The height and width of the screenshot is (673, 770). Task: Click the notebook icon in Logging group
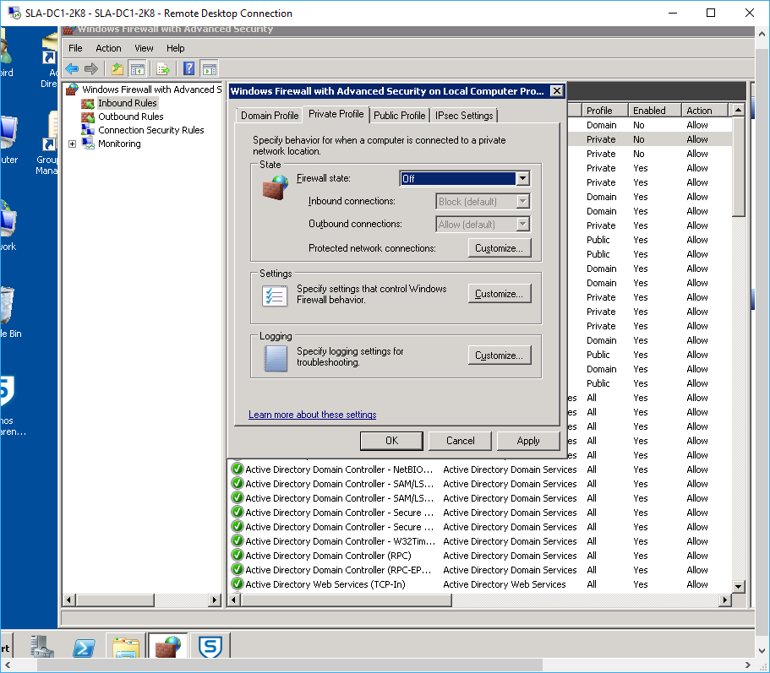tap(276, 358)
